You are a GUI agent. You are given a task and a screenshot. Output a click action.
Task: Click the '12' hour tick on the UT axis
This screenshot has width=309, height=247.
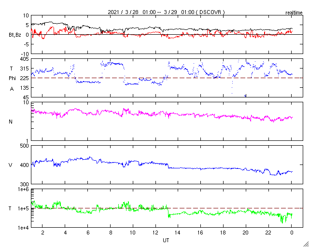click(155, 233)
